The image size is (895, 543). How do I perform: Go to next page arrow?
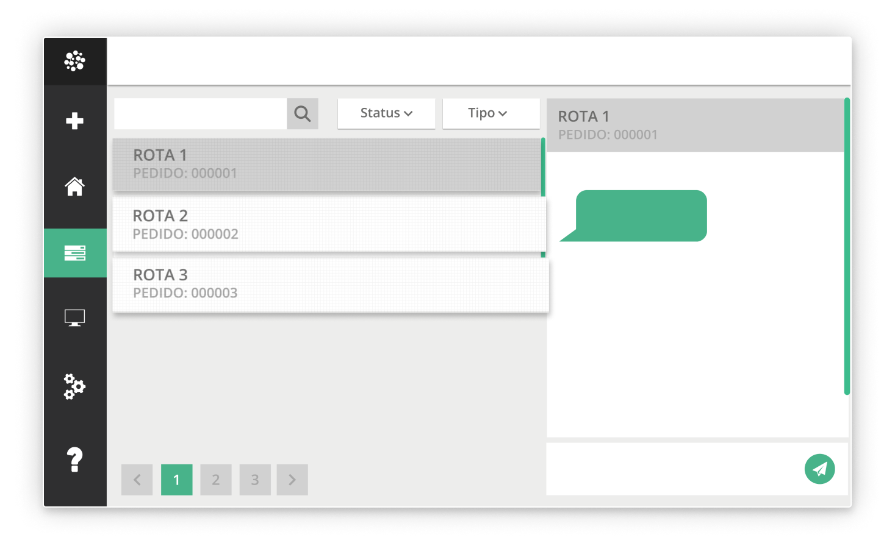pyautogui.click(x=292, y=480)
